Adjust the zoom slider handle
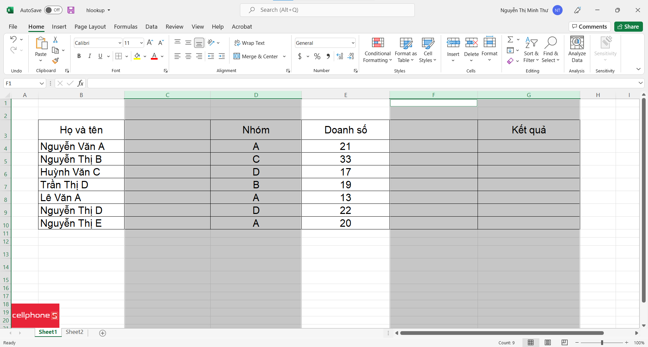Image resolution: width=648 pixels, height=347 pixels. pyautogui.click(x=602, y=343)
